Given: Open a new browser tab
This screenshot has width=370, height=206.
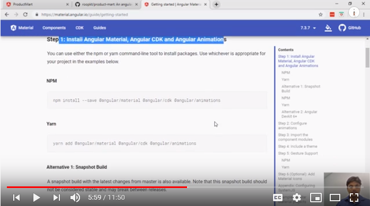Looking at the screenshot, I should click(x=216, y=4).
